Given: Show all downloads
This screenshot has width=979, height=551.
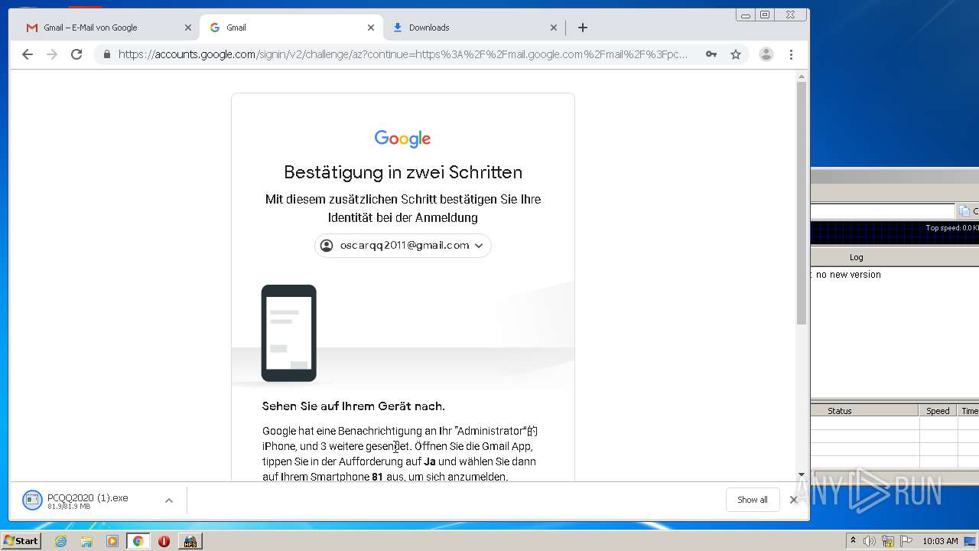Looking at the screenshot, I should 753,500.
